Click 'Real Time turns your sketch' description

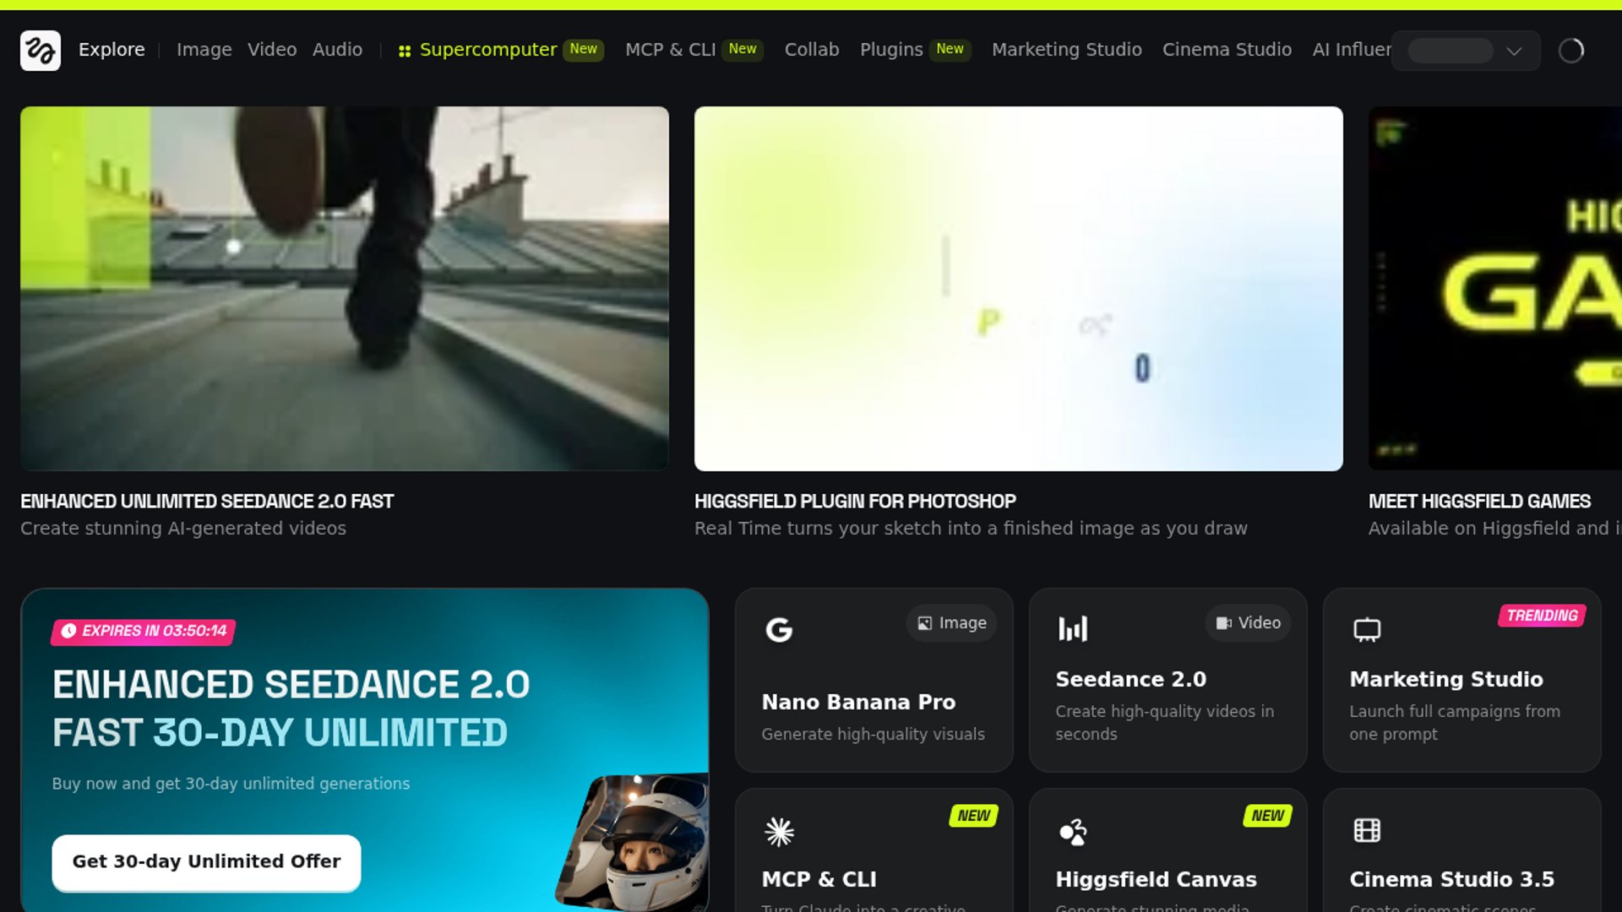tap(971, 529)
